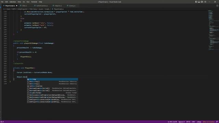This screenshot has width=219, height=123.
Task: Click the Users breadcrumb segment
Action: click(9, 9)
